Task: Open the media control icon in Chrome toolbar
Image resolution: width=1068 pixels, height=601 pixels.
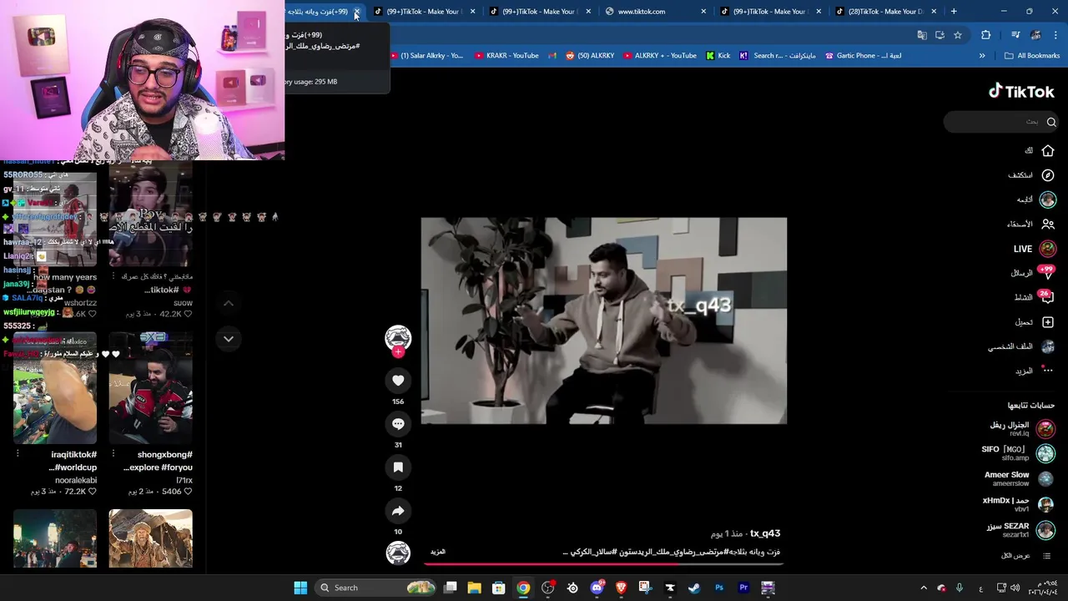Action: (1015, 35)
